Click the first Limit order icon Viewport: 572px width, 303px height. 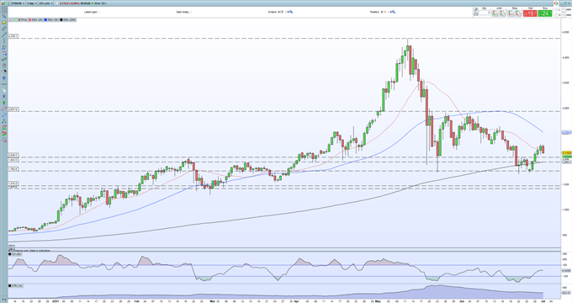point(495,13)
